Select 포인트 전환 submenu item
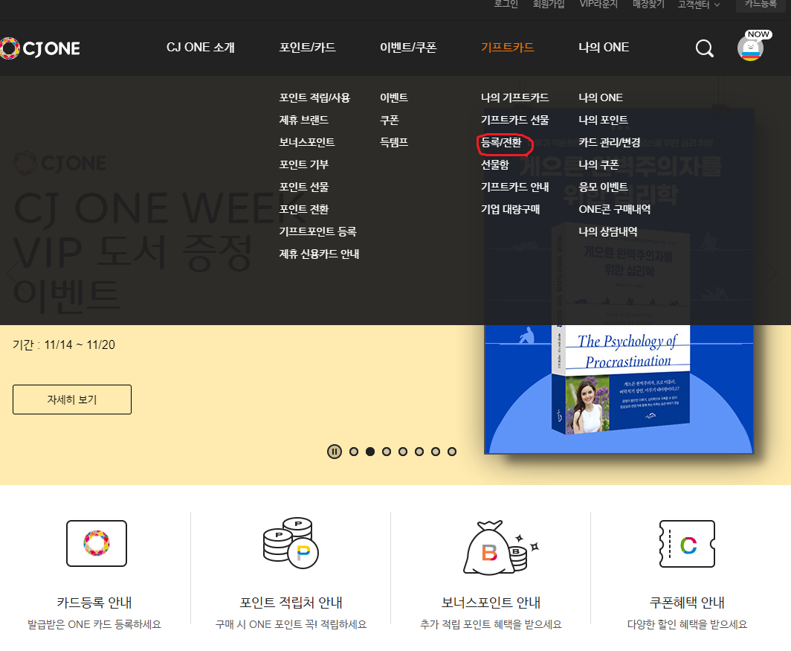This screenshot has height=651, width=791. (x=303, y=209)
